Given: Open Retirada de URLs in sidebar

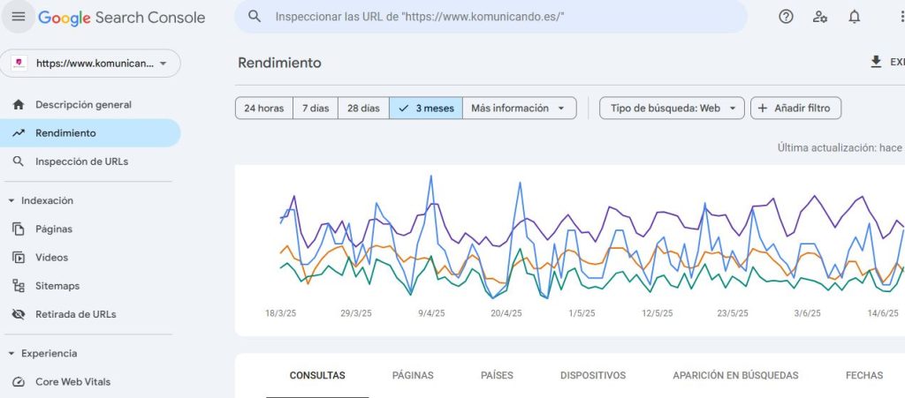Looking at the screenshot, I should (91, 314).
